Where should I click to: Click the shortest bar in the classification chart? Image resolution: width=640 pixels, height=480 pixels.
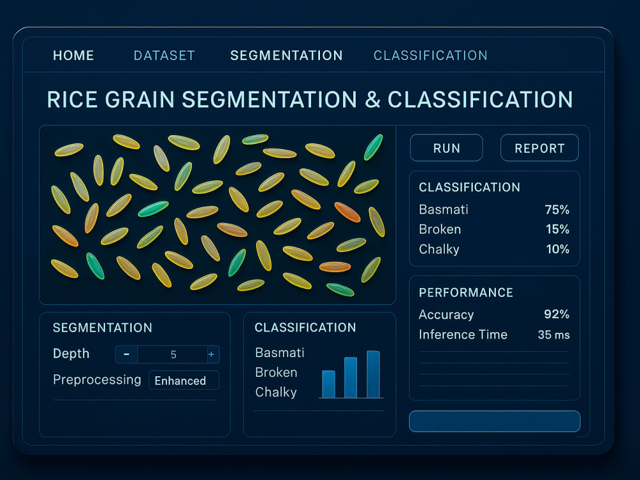[x=328, y=384]
